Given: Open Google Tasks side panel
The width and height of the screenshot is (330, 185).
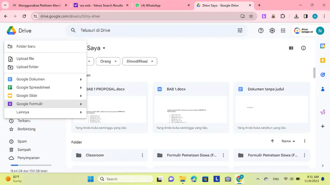Looking at the screenshot, I should click(x=323, y=75).
